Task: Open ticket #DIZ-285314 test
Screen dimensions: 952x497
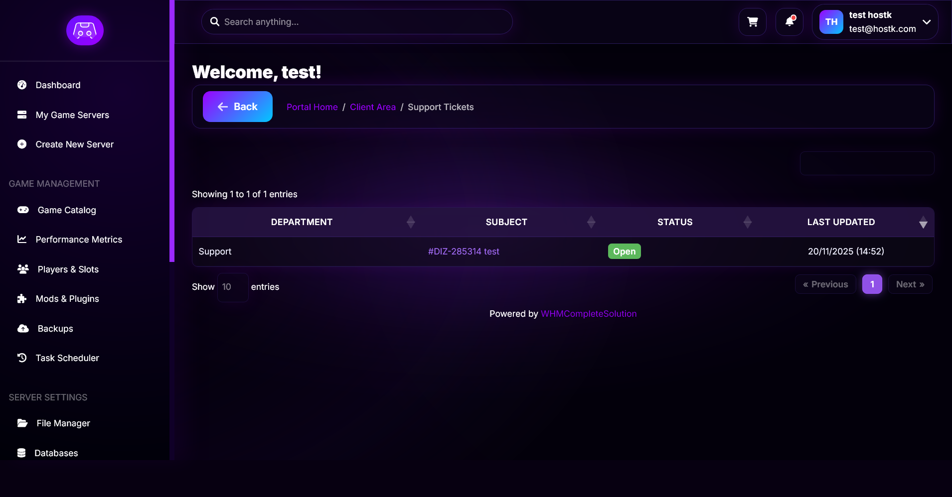Action: point(463,251)
